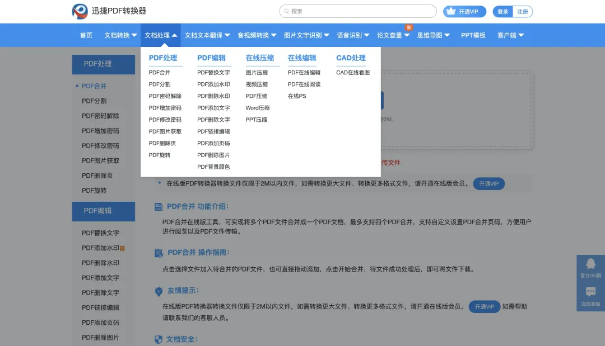Click the sidebar PDF处理 header
Screen dimensions: 605x346
click(104, 64)
